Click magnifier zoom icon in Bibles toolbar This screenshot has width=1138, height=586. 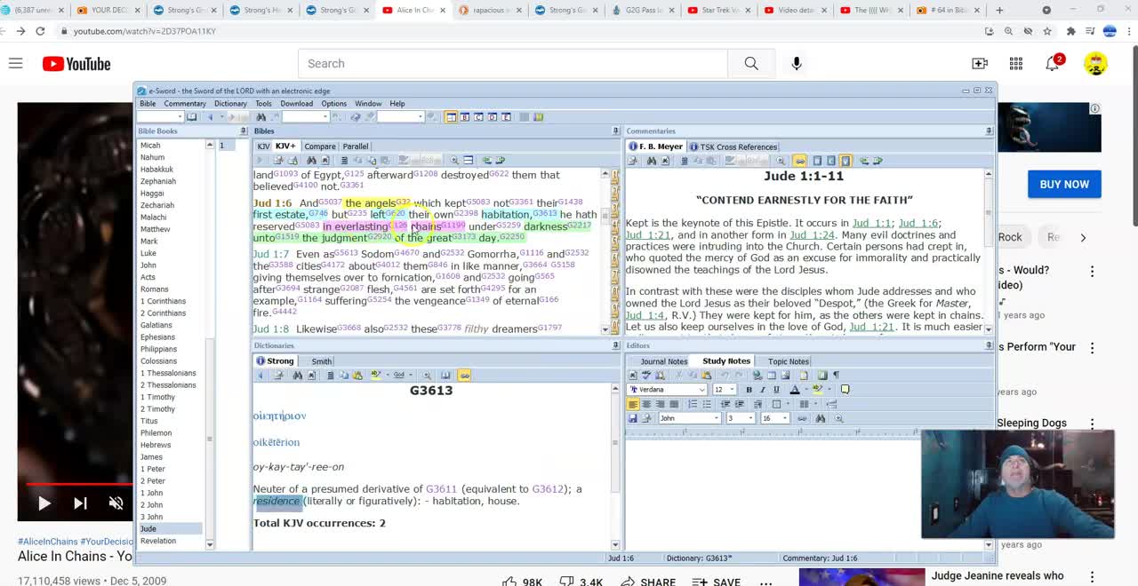(454, 161)
